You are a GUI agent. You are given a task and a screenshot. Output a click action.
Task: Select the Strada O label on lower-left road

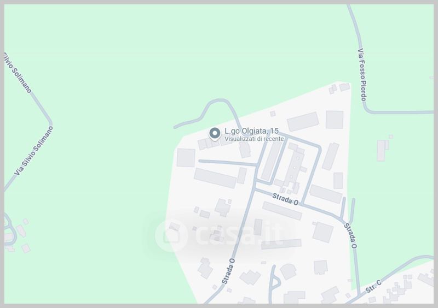pyautogui.click(x=228, y=271)
